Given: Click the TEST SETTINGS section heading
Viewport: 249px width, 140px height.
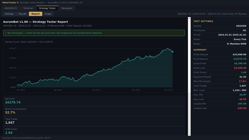Looking at the screenshot, I should (x=203, y=21).
